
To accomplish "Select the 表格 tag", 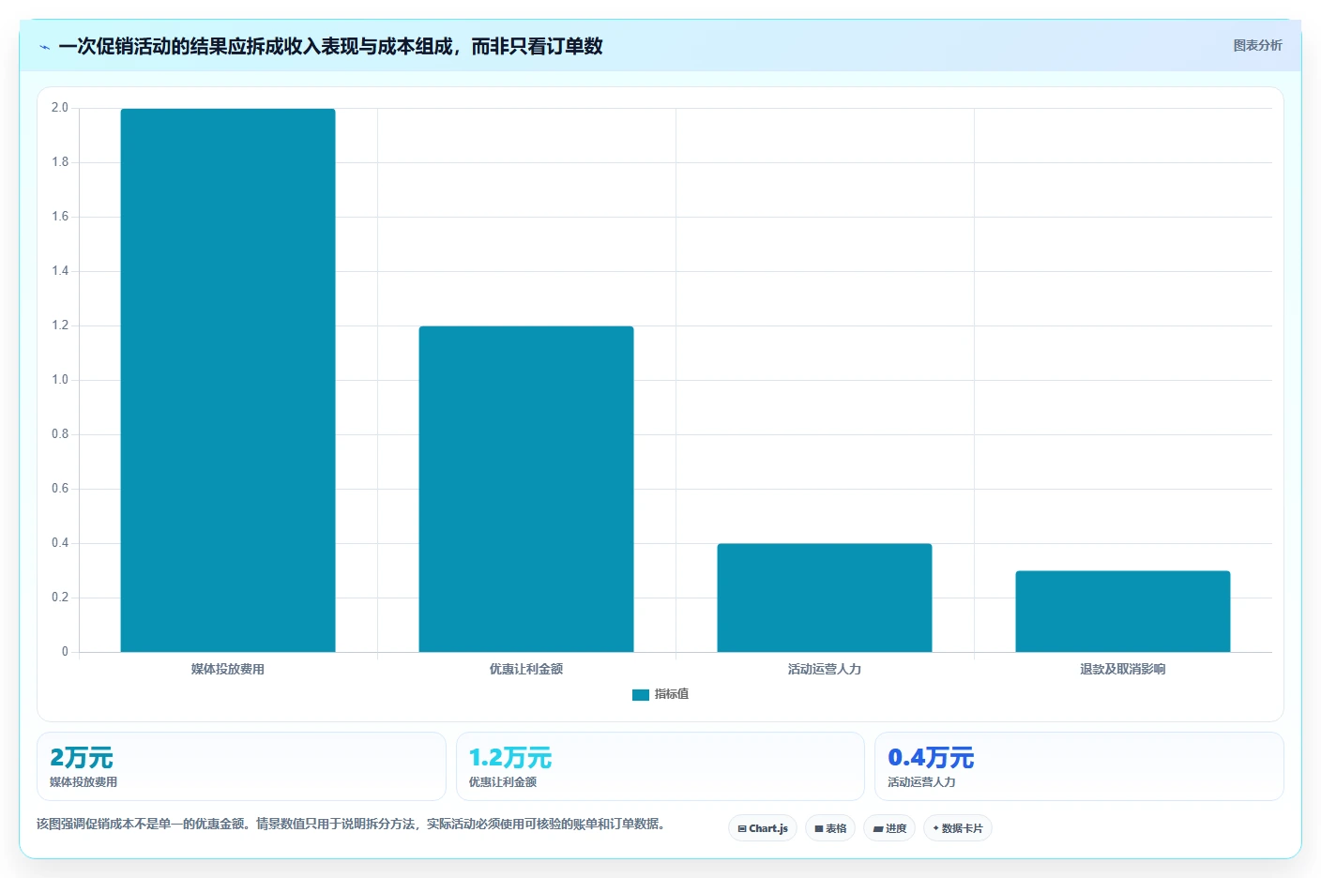I will 830,828.
